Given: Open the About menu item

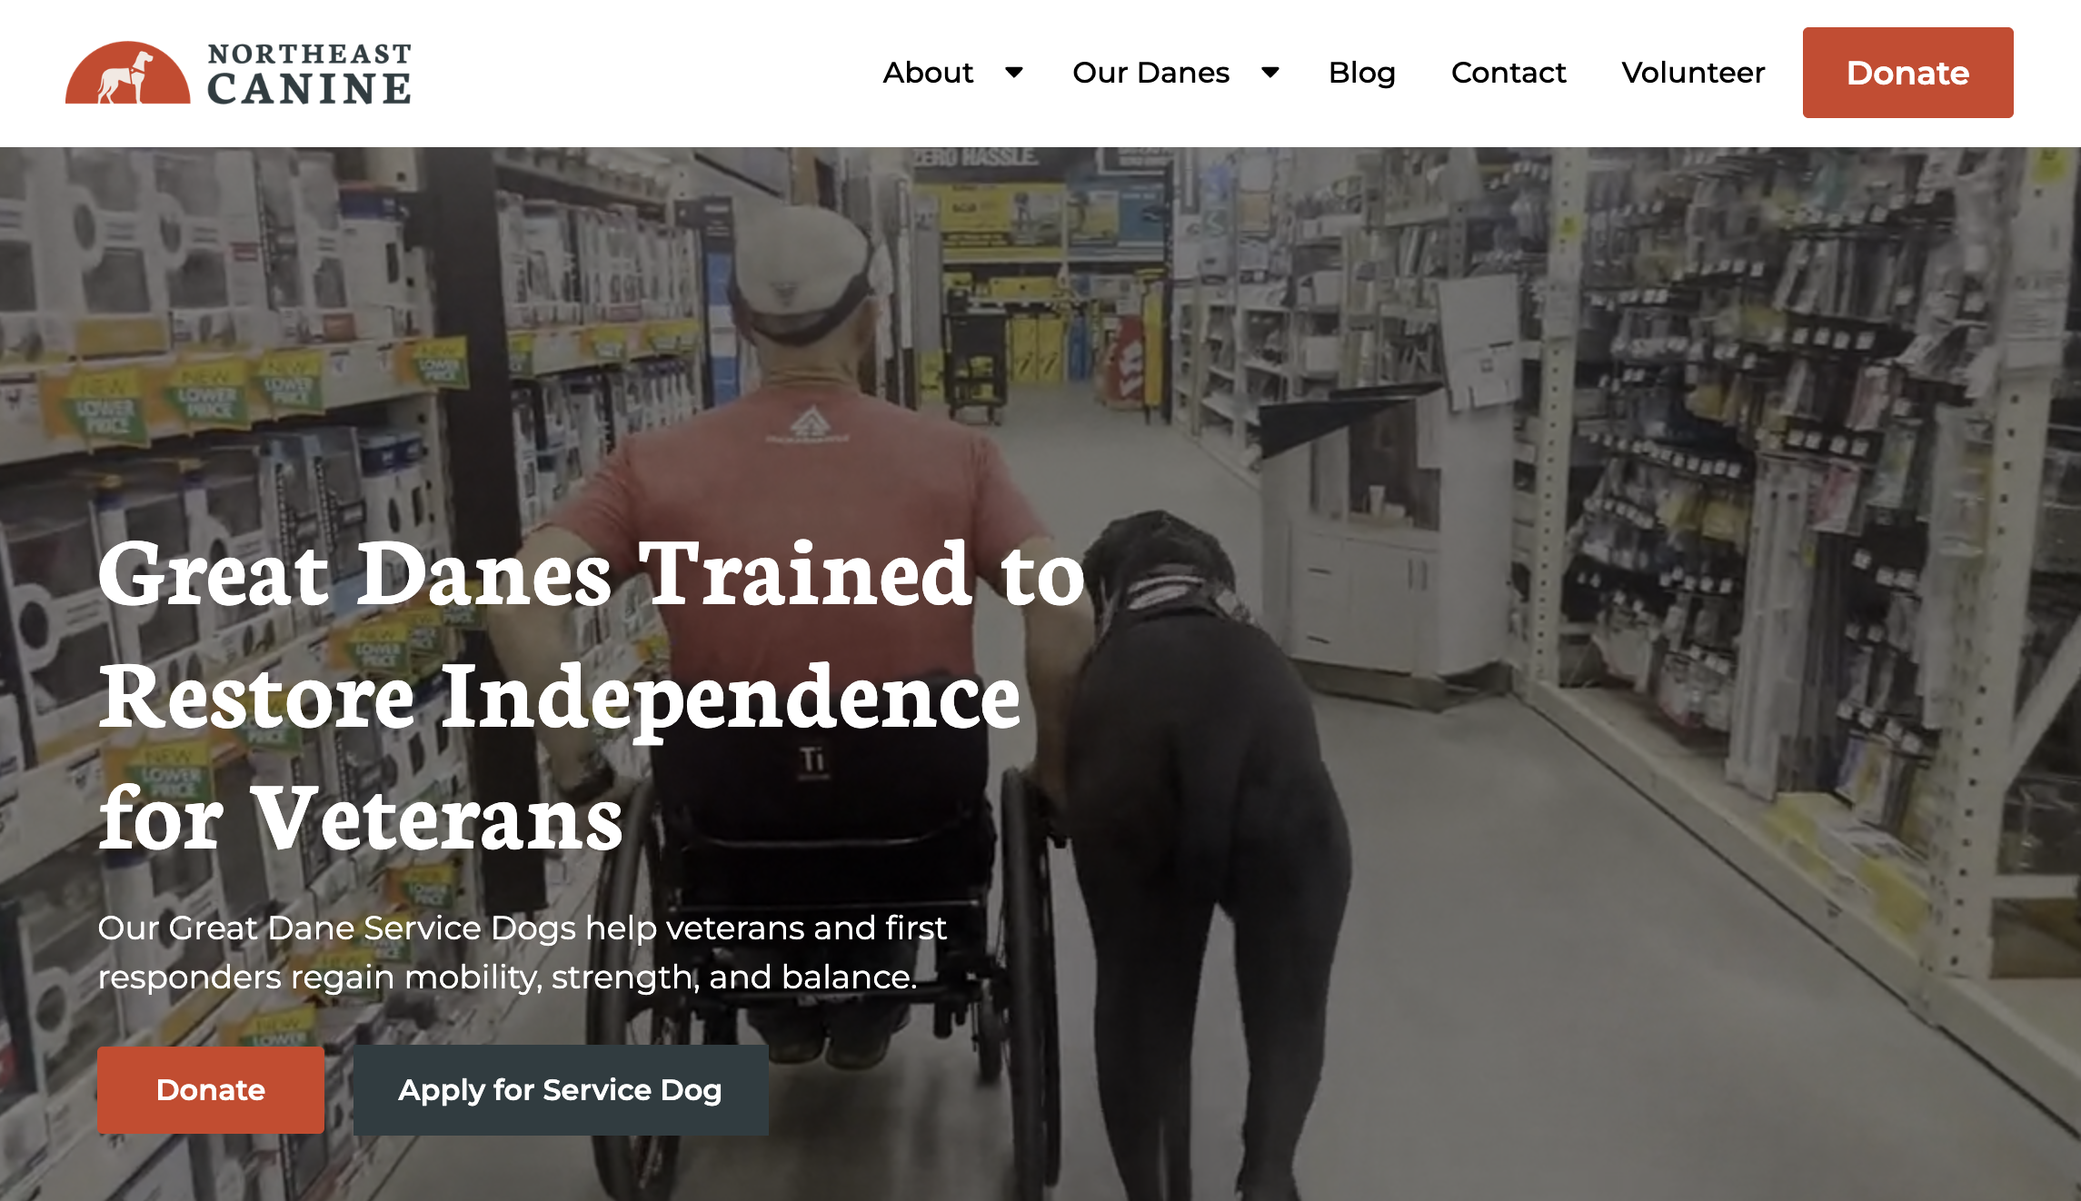Looking at the screenshot, I should 928,73.
